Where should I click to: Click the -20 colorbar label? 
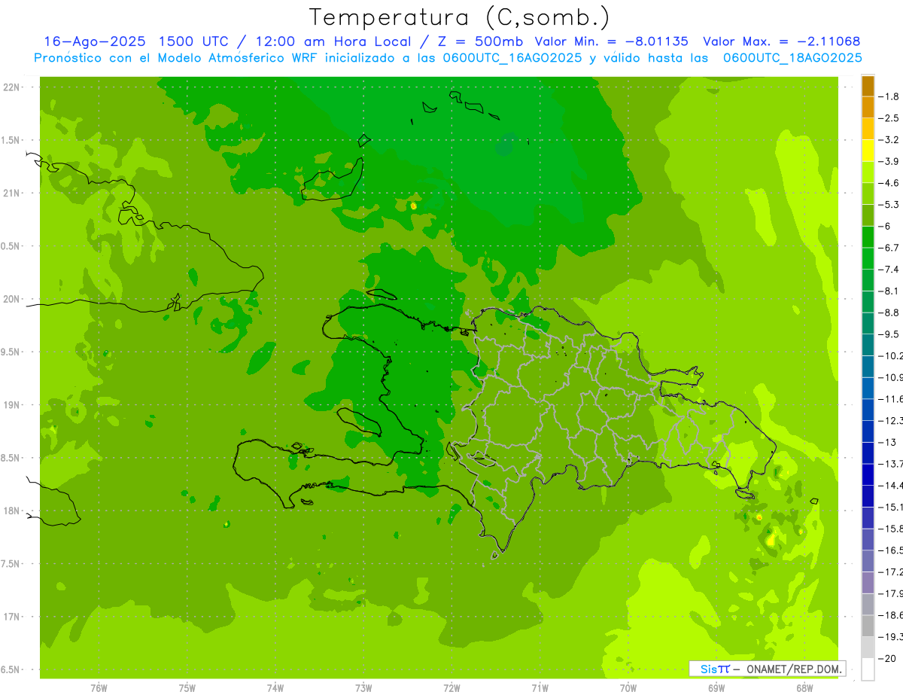click(x=886, y=658)
